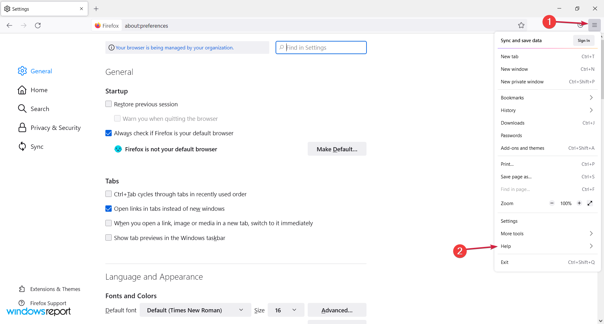The height and width of the screenshot is (324, 604).
Task: Click the forward navigation arrow
Action: pyautogui.click(x=24, y=25)
